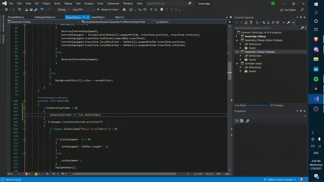The width and height of the screenshot is (324, 182).
Task: Open Assembly-CSharp project dropdown in navigation bar
Action: click(44, 22)
